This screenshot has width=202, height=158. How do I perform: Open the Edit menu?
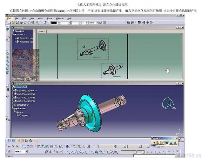24,19
